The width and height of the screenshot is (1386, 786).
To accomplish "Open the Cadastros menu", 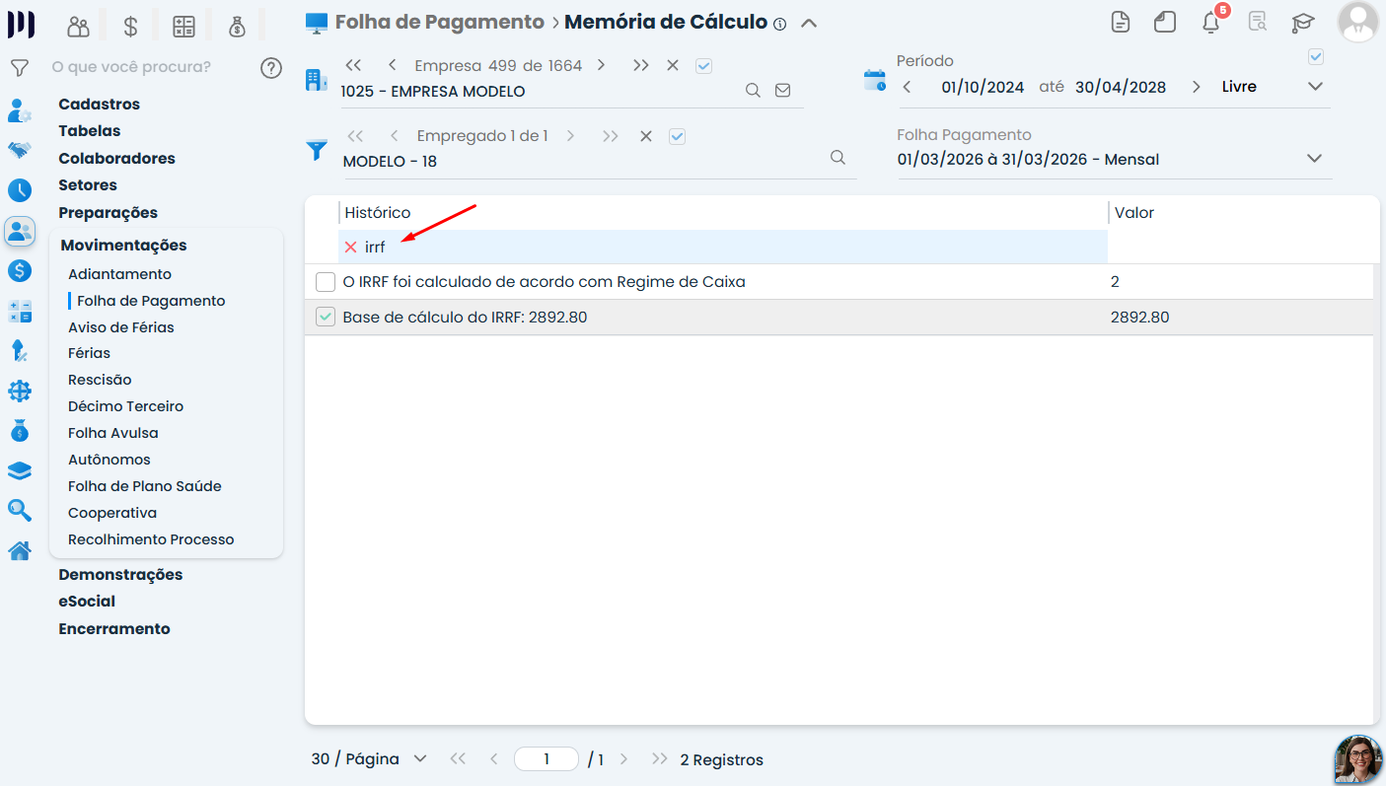I will click(99, 104).
